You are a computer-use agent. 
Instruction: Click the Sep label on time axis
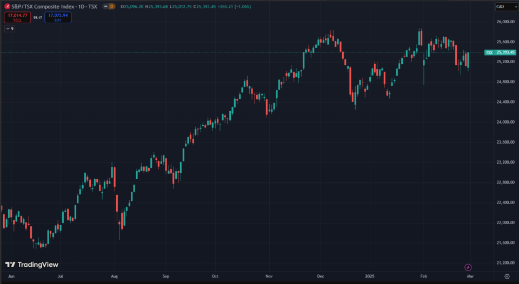point(166,276)
